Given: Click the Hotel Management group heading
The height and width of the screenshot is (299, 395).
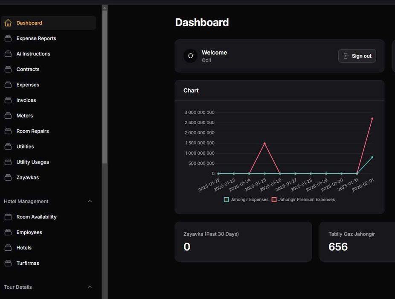Looking at the screenshot, I should tap(26, 201).
